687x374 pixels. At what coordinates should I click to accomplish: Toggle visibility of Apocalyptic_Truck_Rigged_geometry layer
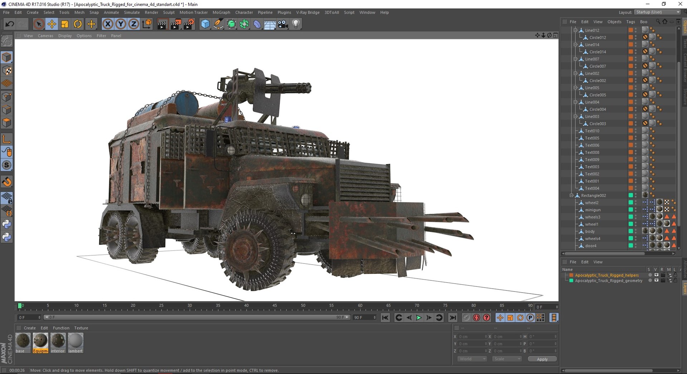click(x=656, y=281)
